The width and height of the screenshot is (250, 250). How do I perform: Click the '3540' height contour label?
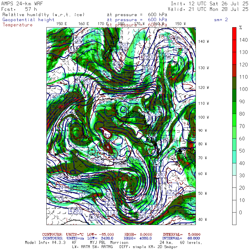click(x=79, y=144)
